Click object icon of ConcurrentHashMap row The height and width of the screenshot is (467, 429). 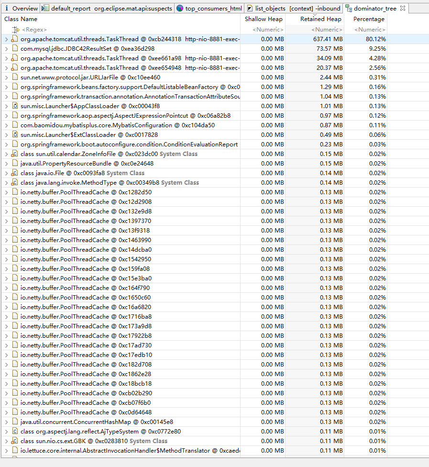tap(15, 422)
